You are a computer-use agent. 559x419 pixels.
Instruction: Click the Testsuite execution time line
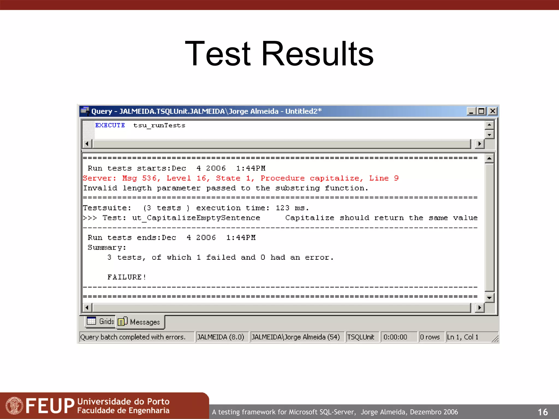tap(196, 208)
